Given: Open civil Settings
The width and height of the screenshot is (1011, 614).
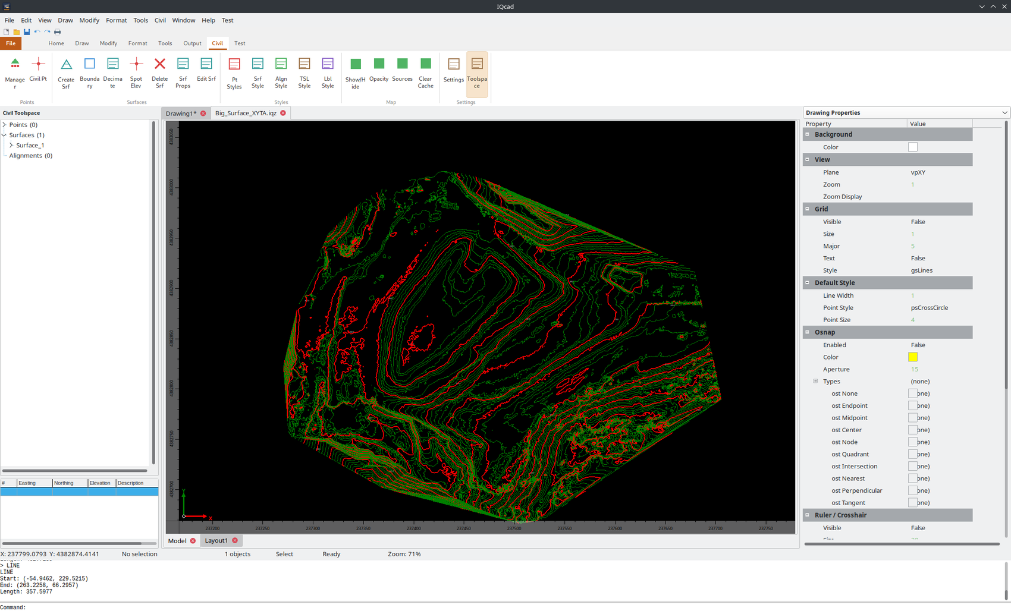Looking at the screenshot, I should click(453, 70).
